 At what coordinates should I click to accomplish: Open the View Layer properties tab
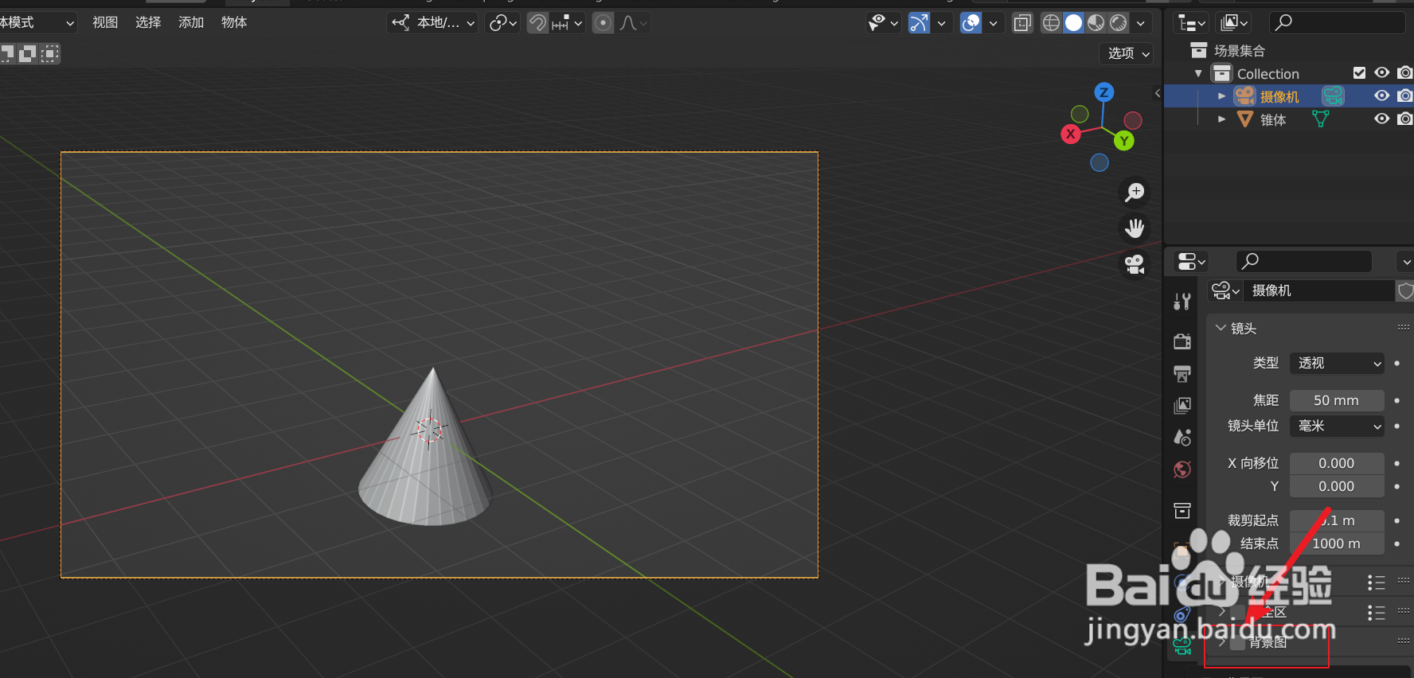[1182, 405]
